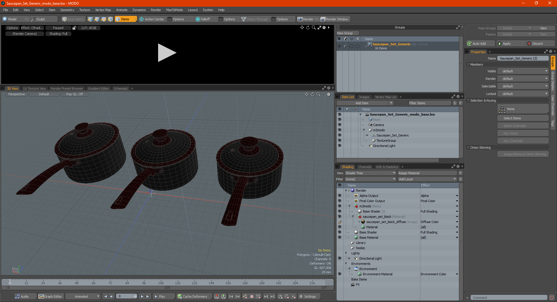
Task: Toggle Camera item visibility eye
Action: click(339, 125)
